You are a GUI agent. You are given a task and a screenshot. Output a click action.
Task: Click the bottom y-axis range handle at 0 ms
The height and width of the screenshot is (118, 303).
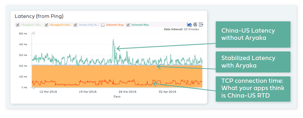pos(33,88)
